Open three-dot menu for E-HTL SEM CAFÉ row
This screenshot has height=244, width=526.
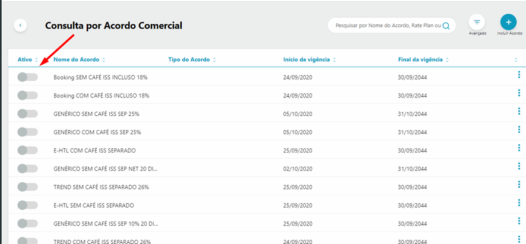coord(519,202)
